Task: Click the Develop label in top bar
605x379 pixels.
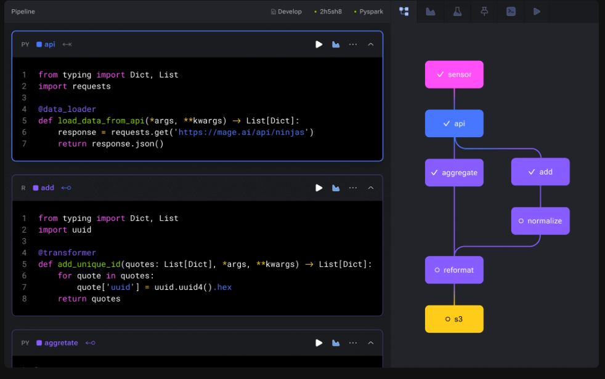Action: click(x=286, y=12)
